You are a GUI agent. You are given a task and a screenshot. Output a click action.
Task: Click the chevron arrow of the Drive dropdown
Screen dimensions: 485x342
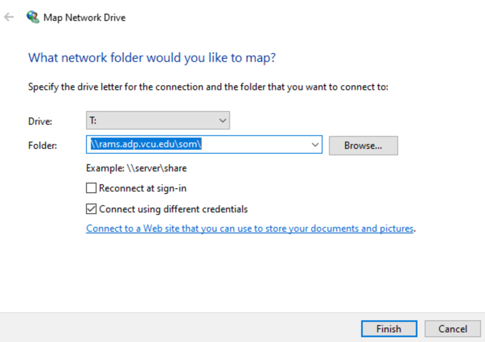(222, 121)
